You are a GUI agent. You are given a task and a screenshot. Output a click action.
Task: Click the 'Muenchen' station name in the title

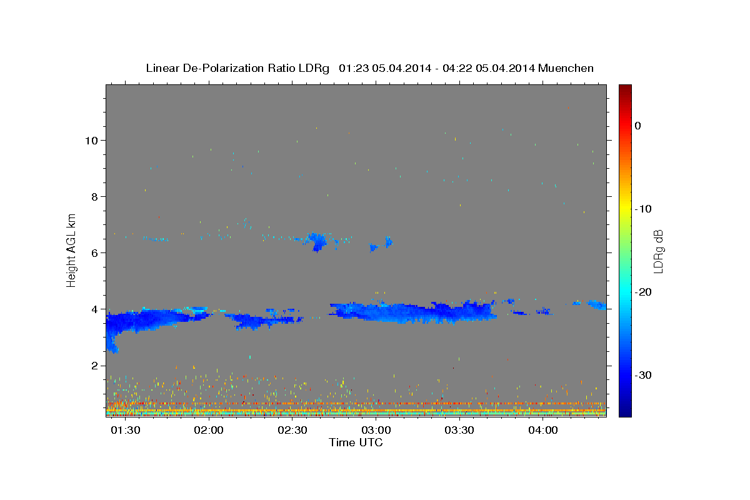[567, 68]
